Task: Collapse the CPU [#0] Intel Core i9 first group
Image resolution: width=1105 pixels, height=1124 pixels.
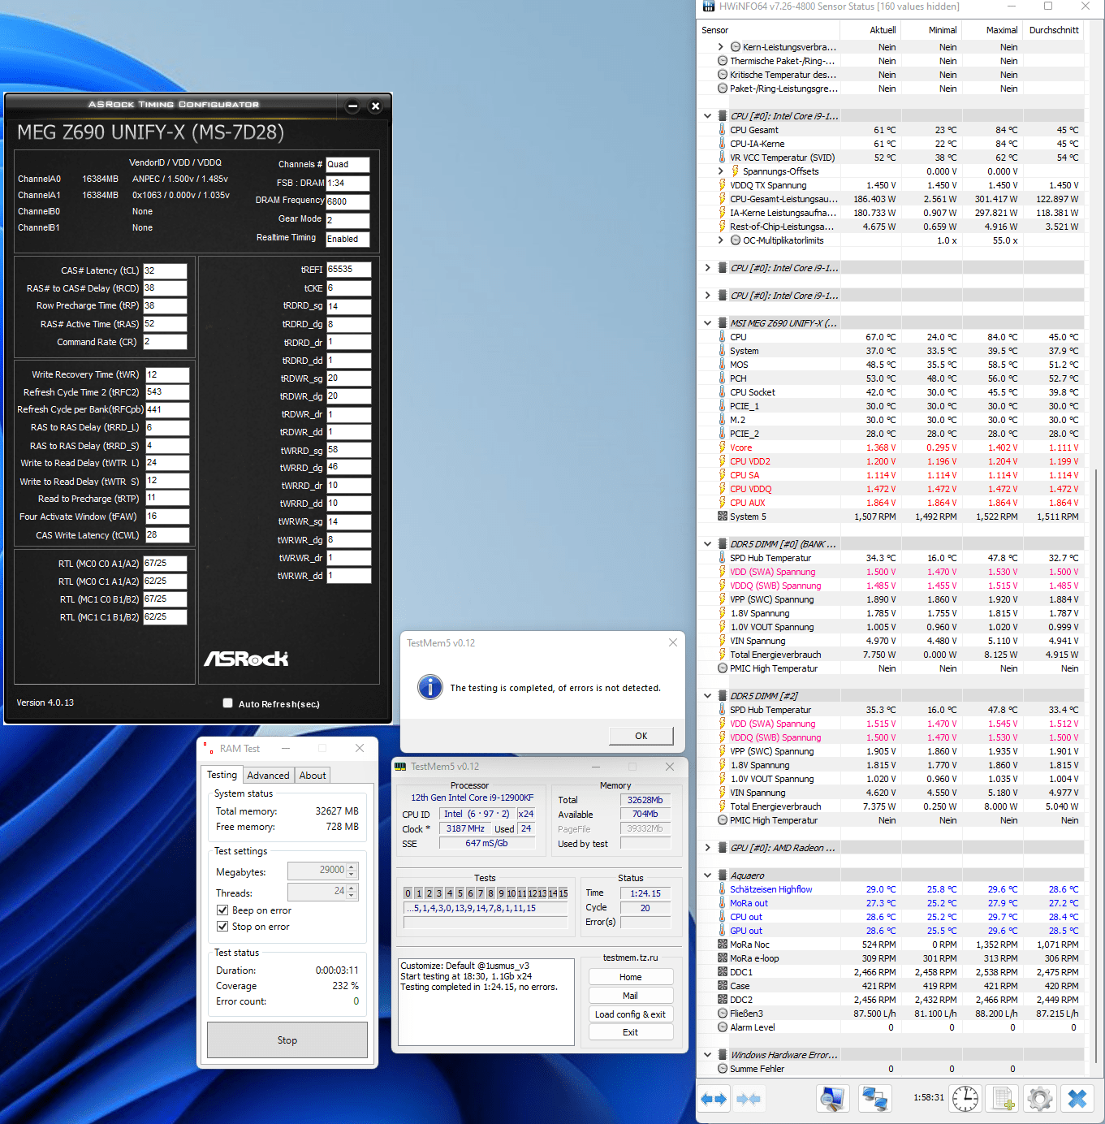Action: point(708,116)
